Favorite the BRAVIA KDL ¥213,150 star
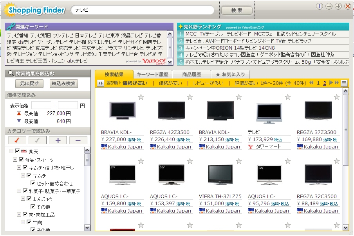Image resolution: width=354 pixels, height=236 pixels. (x=239, y=97)
